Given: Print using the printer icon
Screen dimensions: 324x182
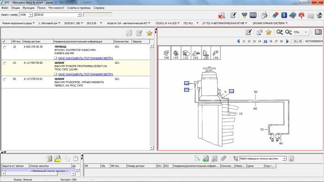Looking at the screenshot, I should point(264,15).
